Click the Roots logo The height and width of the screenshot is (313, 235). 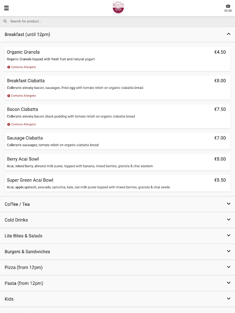(x=118, y=8)
